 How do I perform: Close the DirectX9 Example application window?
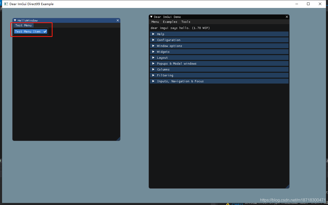point(320,4)
